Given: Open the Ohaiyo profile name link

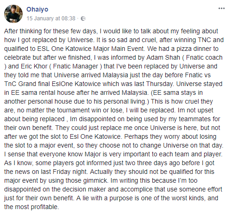Looking at the screenshot, I should coord(37,9).
